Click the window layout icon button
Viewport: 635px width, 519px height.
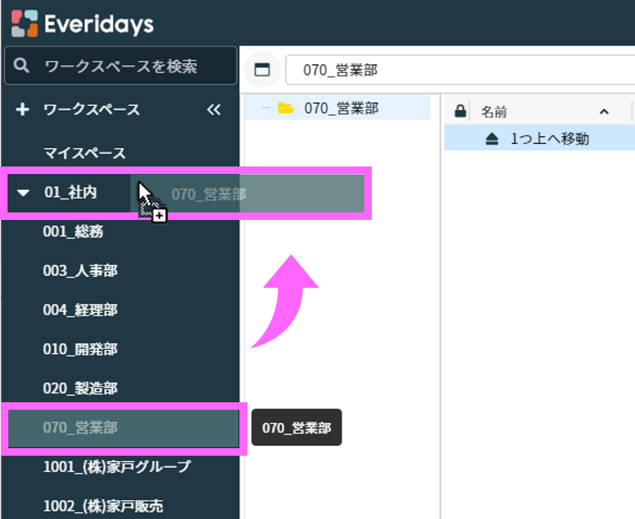pyautogui.click(x=262, y=70)
